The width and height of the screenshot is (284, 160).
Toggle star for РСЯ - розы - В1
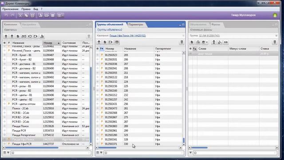coord(4,86)
